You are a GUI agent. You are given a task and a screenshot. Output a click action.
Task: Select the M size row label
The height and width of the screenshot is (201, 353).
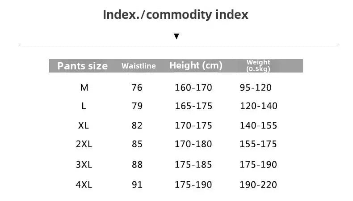pos(84,88)
